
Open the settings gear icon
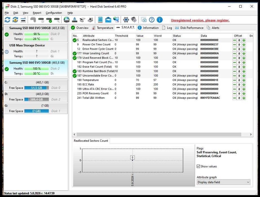126,20
